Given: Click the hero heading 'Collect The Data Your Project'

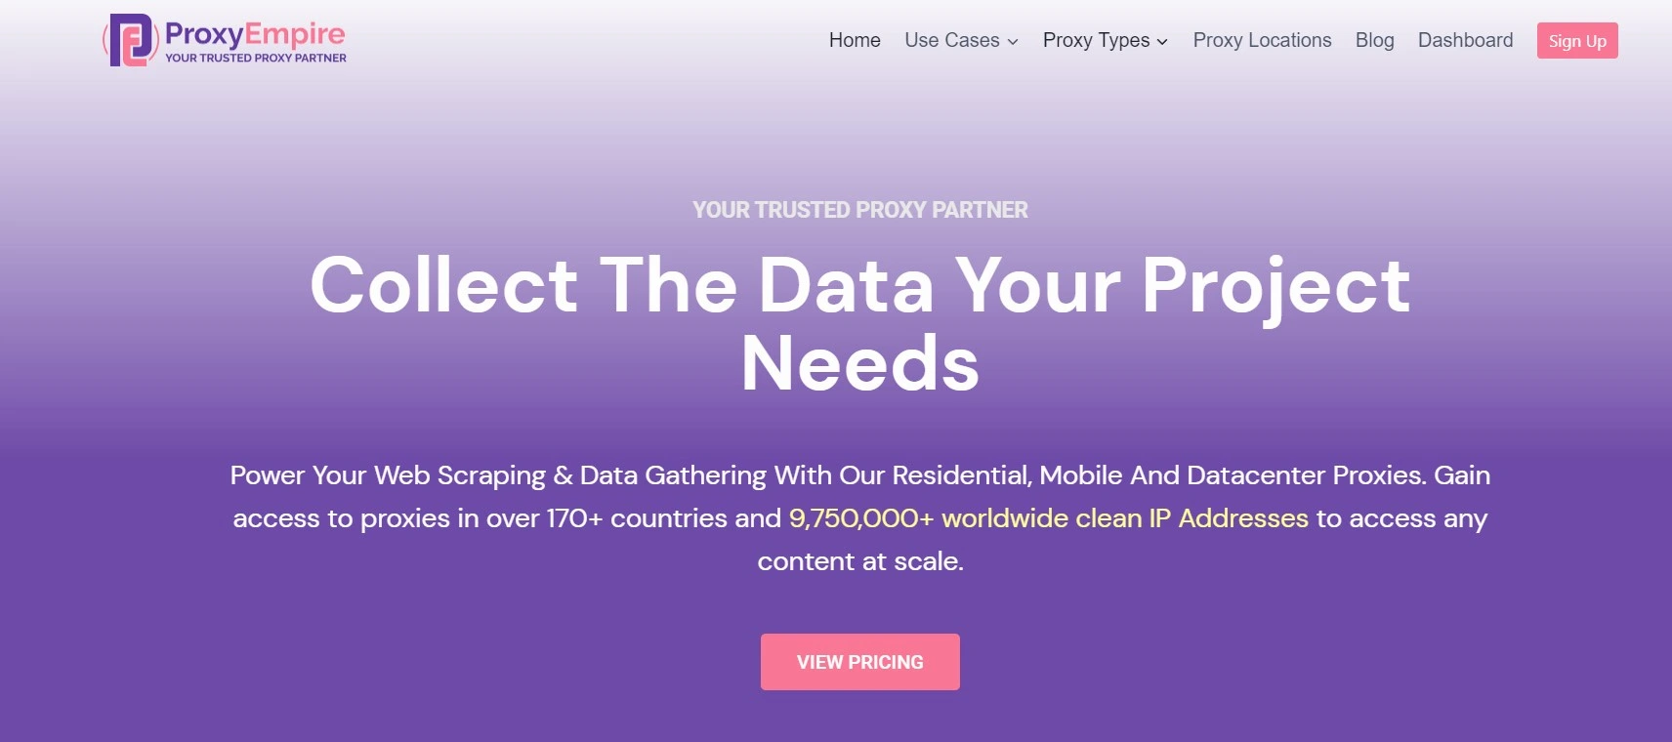Looking at the screenshot, I should tap(859, 285).
